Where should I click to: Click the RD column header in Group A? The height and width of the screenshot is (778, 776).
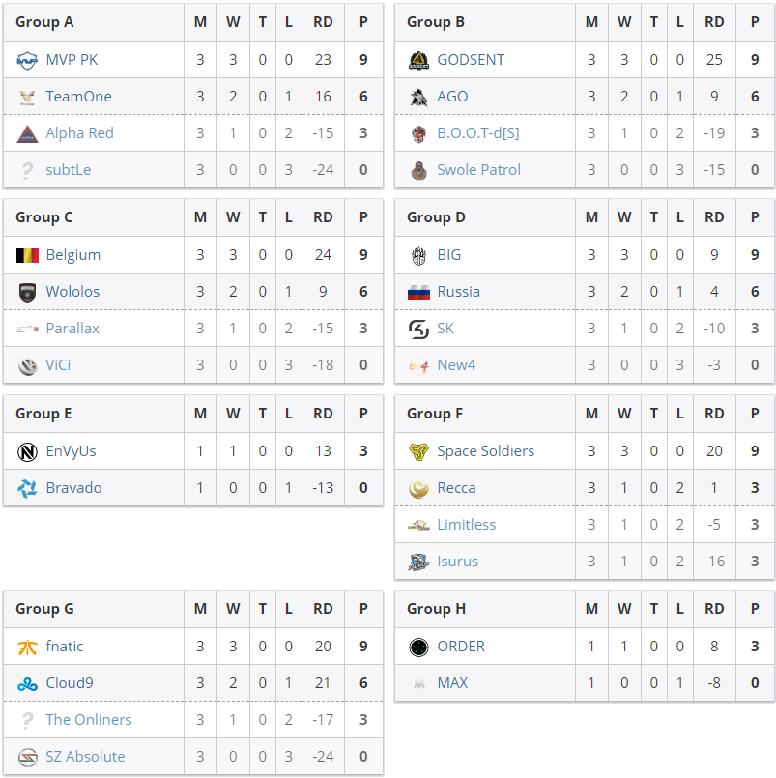point(323,22)
